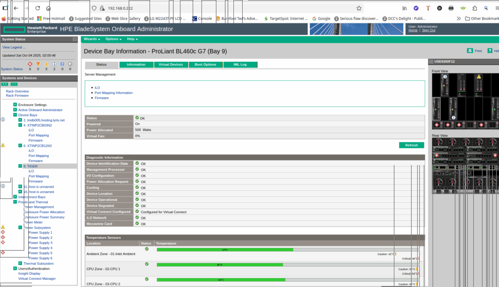
Task: Open the Port Mapping Information link
Action: [114, 93]
